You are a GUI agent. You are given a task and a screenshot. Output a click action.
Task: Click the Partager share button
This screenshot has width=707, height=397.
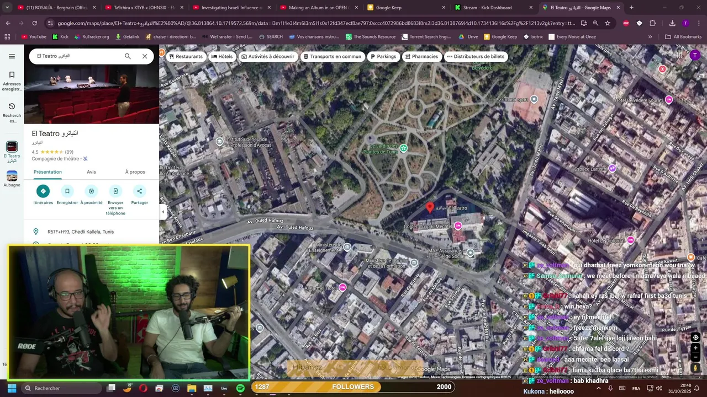(140, 195)
